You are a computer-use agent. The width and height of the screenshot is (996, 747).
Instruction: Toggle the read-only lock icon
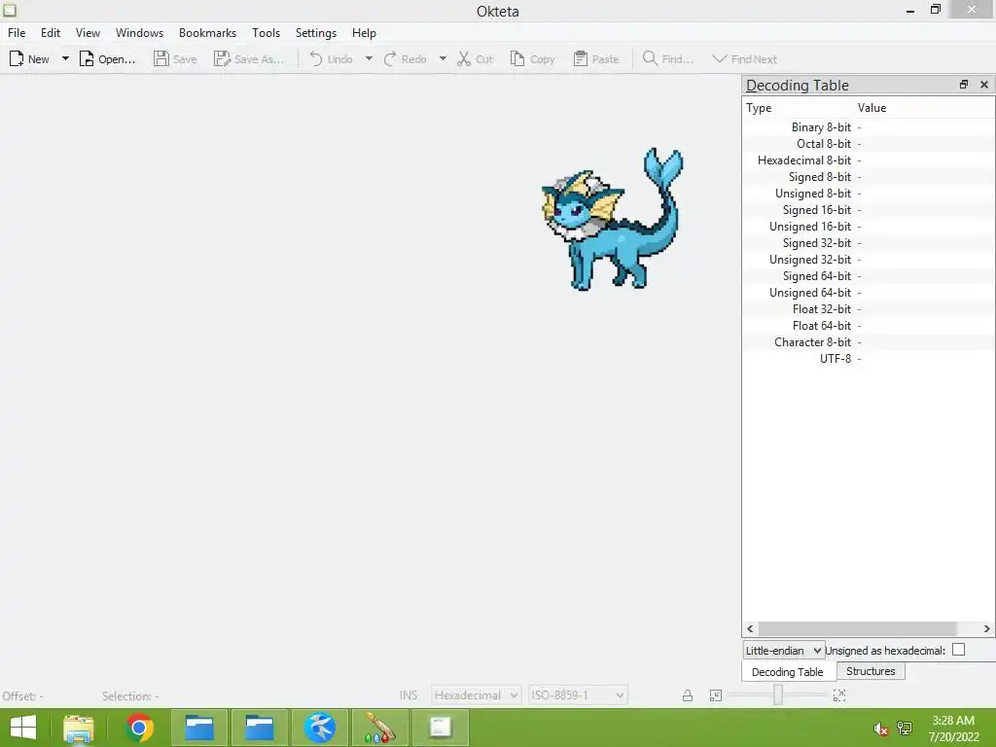click(688, 695)
